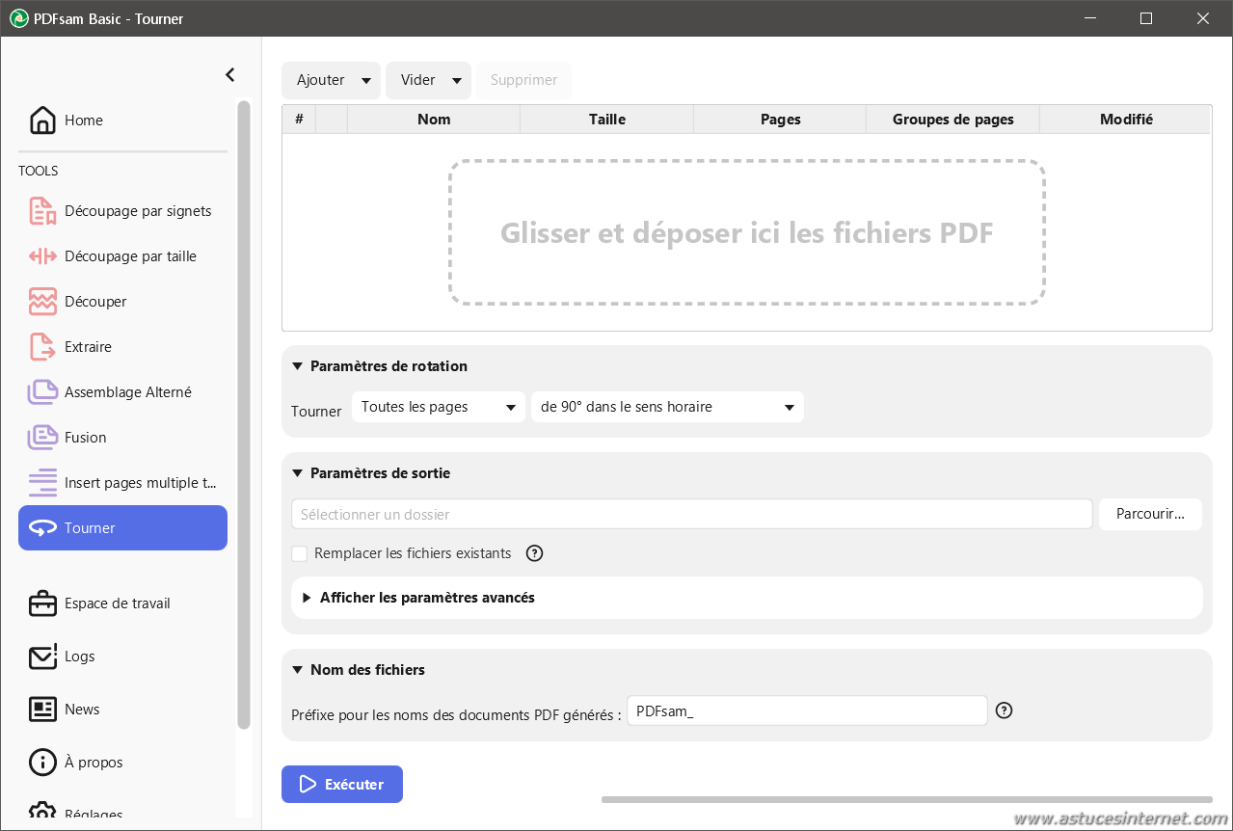Image resolution: width=1233 pixels, height=831 pixels.
Task: Click the help icon beside the prefix field
Action: click(1004, 710)
